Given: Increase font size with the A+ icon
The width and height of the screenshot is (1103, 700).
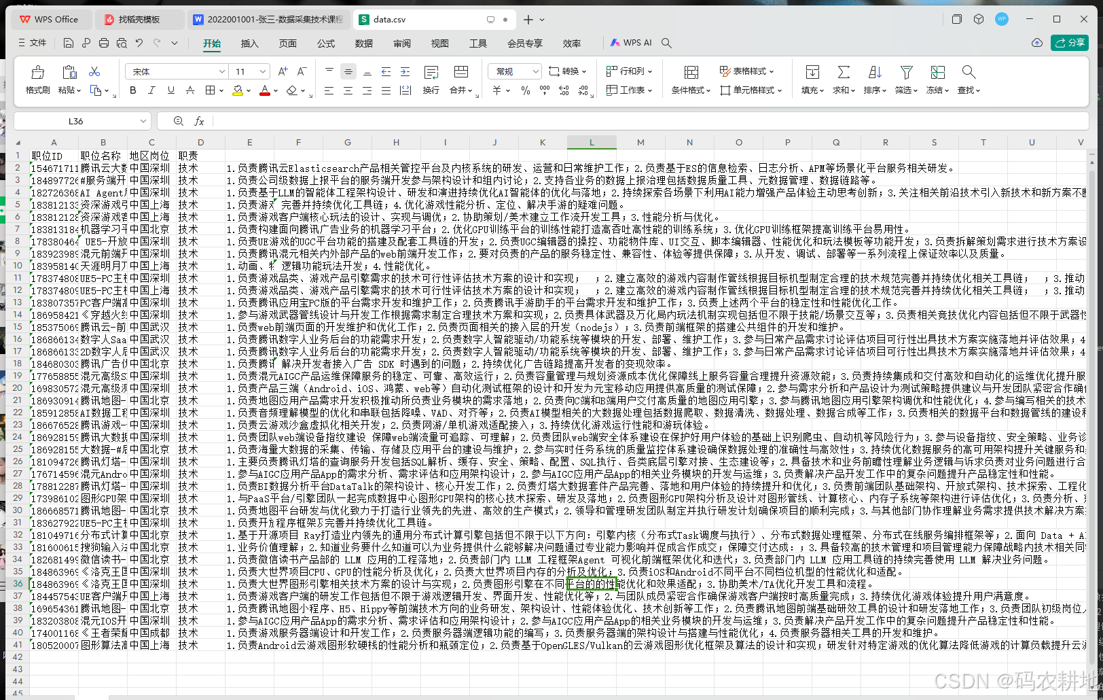Looking at the screenshot, I should [x=283, y=71].
